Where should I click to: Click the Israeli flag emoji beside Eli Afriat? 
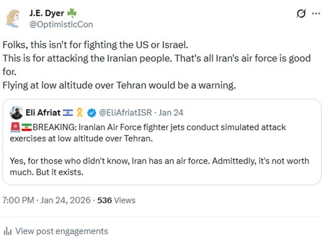tap(68, 113)
